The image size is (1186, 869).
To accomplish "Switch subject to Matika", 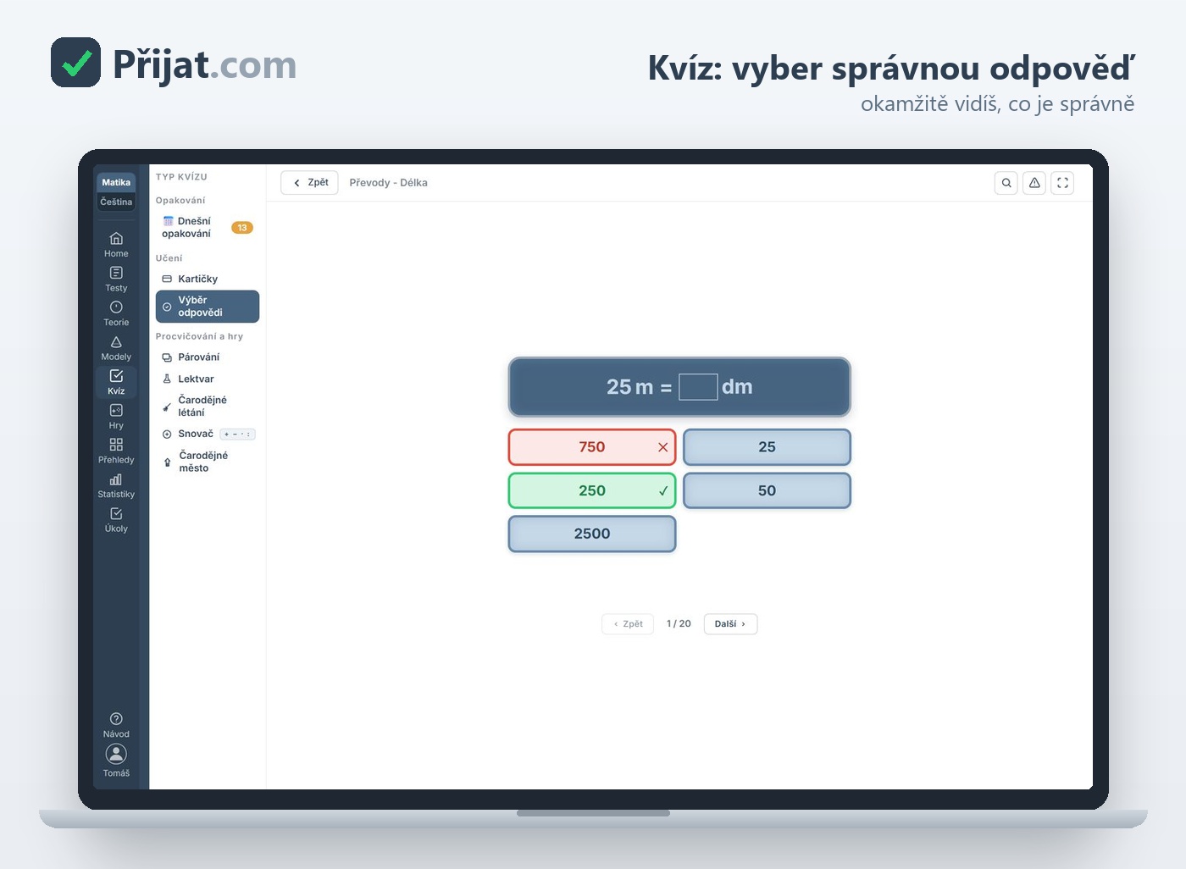I will pyautogui.click(x=116, y=182).
